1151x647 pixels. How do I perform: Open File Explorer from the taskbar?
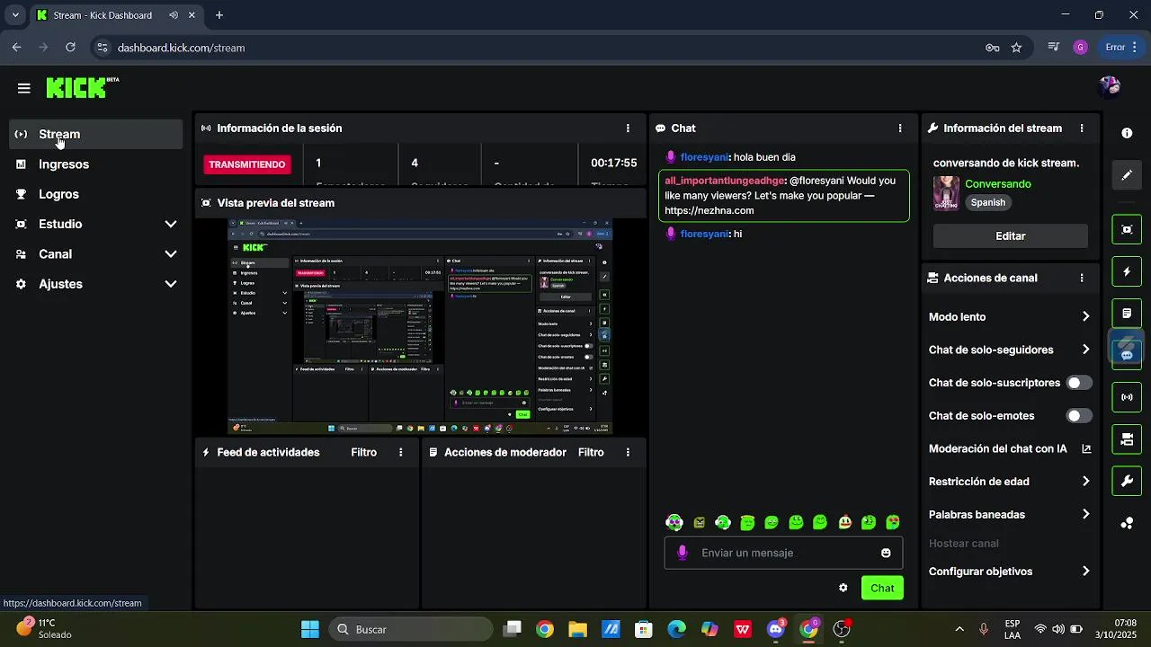click(577, 629)
